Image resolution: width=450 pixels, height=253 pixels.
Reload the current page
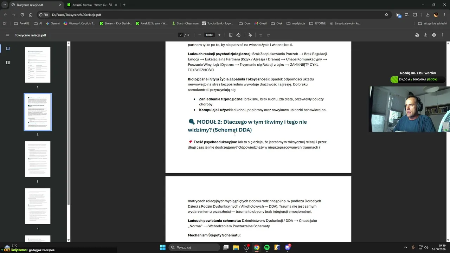(22, 15)
